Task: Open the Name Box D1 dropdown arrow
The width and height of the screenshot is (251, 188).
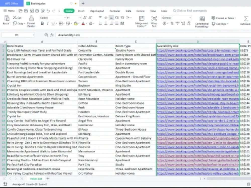Action: [33, 35]
